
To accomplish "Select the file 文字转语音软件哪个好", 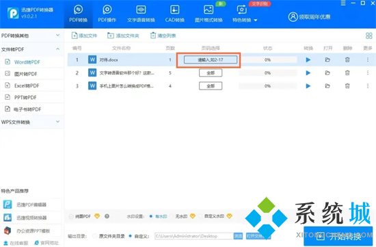I will [x=127, y=73].
